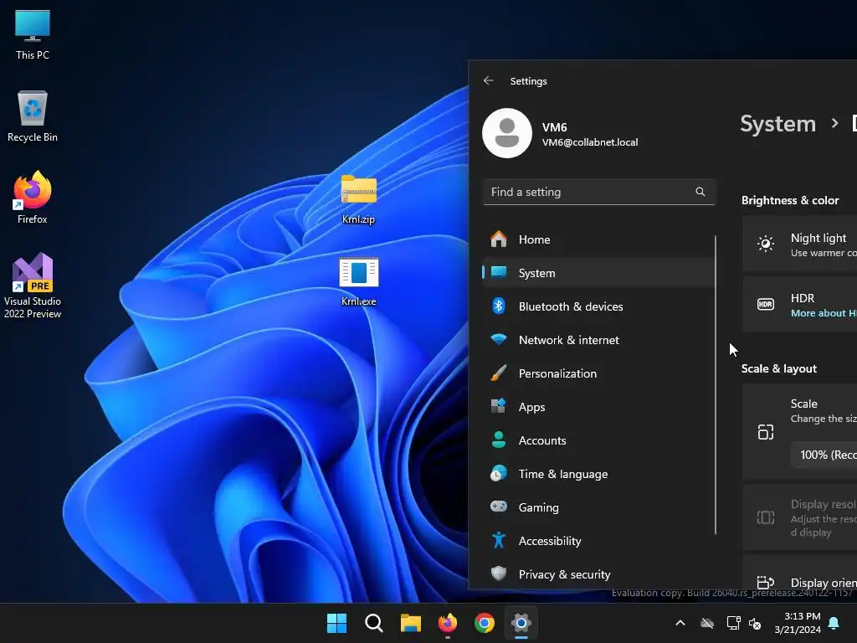The image size is (857, 643).
Task: Open Accounts settings category
Action: tap(599, 440)
